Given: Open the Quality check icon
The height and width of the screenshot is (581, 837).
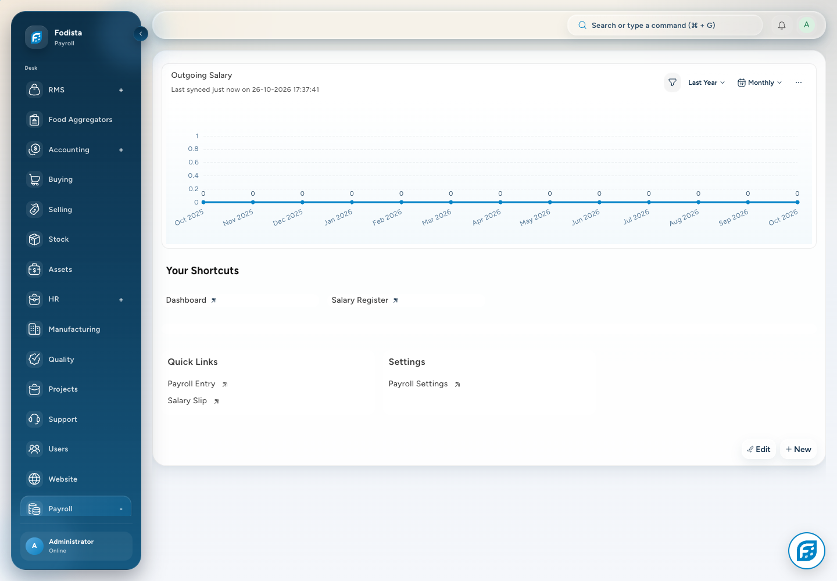Looking at the screenshot, I should [35, 359].
